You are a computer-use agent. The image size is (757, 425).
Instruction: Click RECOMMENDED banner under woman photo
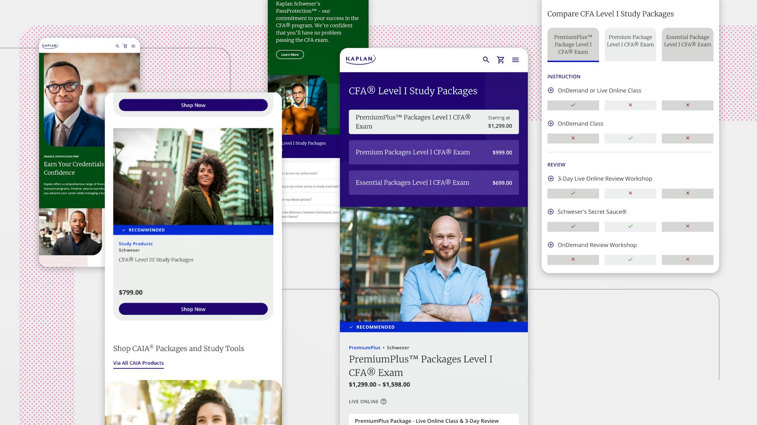click(193, 230)
